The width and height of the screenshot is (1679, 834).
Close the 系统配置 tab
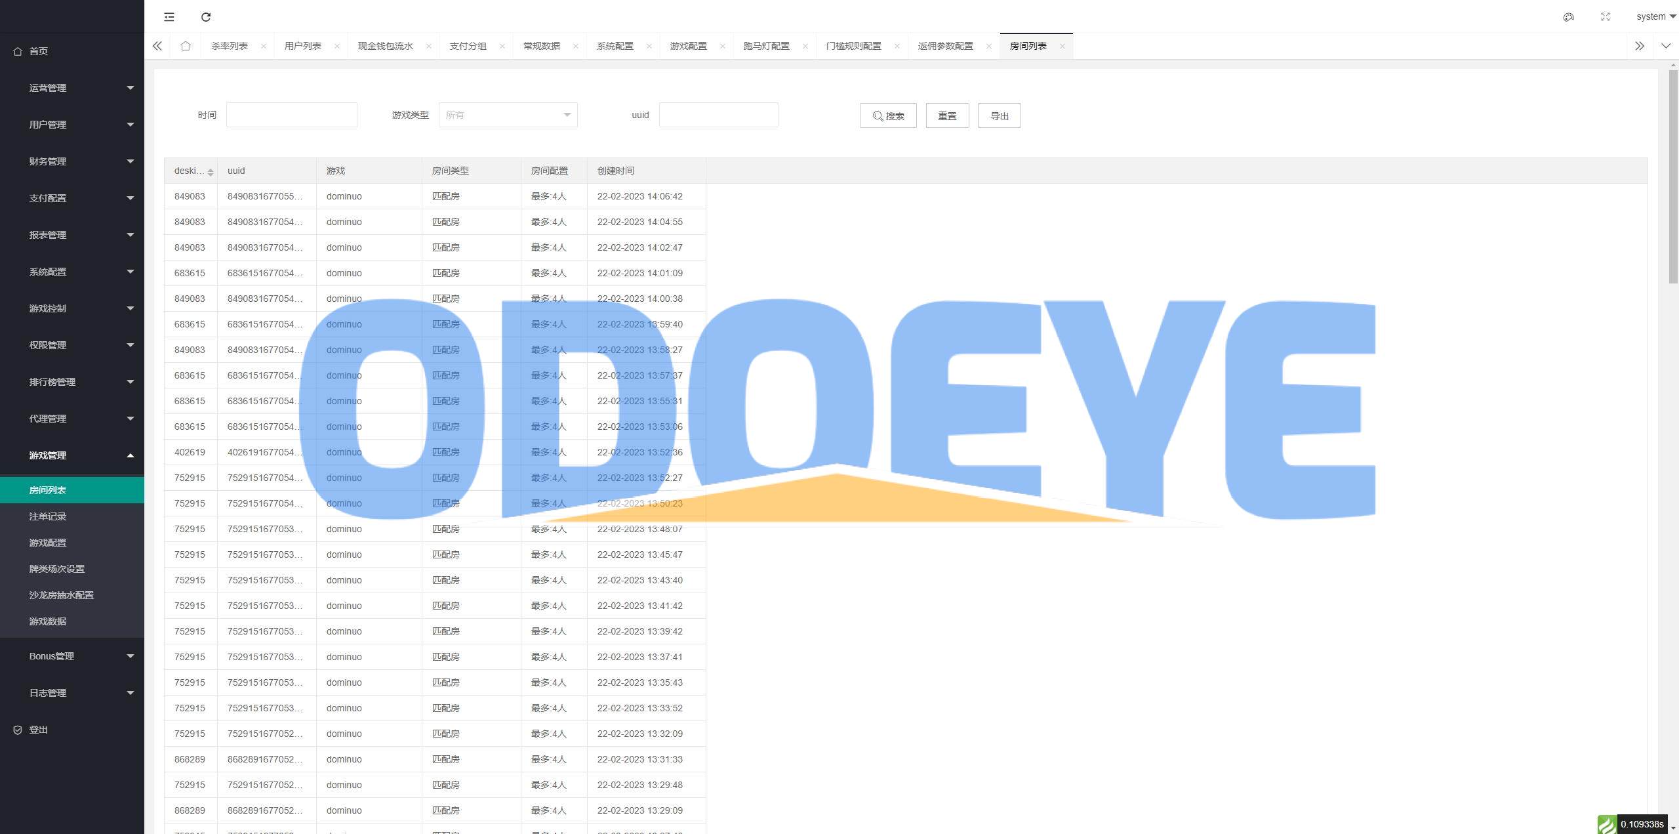pos(649,46)
